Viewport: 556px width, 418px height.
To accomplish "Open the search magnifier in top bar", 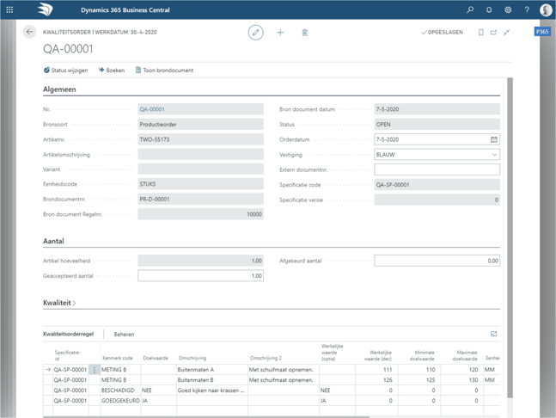I will pos(470,10).
